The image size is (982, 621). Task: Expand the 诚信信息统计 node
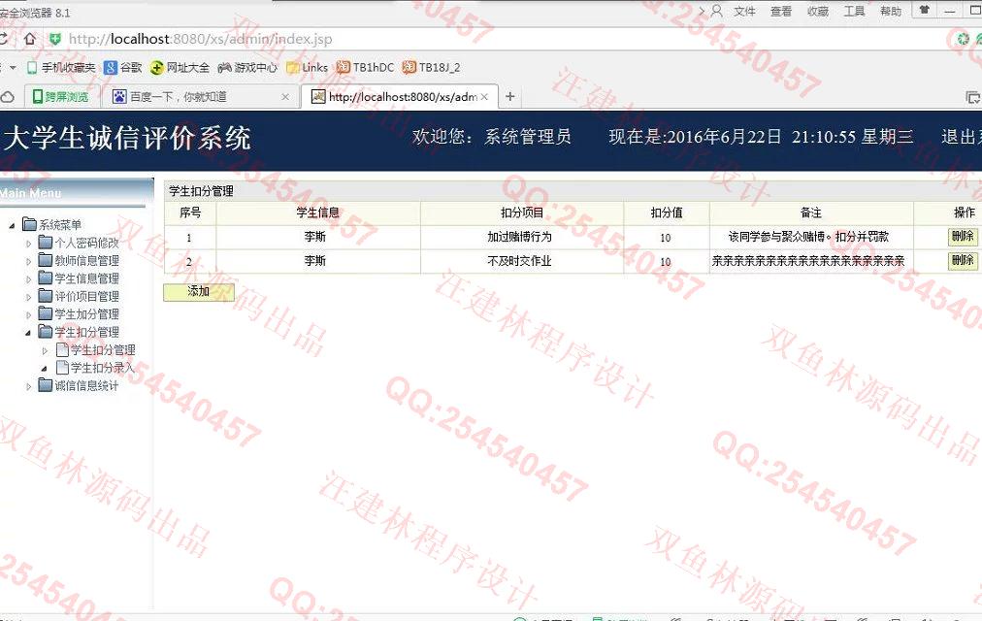tap(28, 386)
